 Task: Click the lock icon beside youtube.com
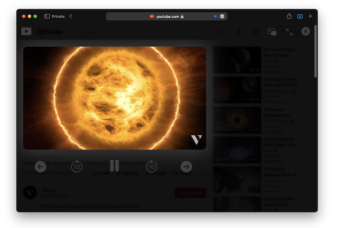pos(182,16)
